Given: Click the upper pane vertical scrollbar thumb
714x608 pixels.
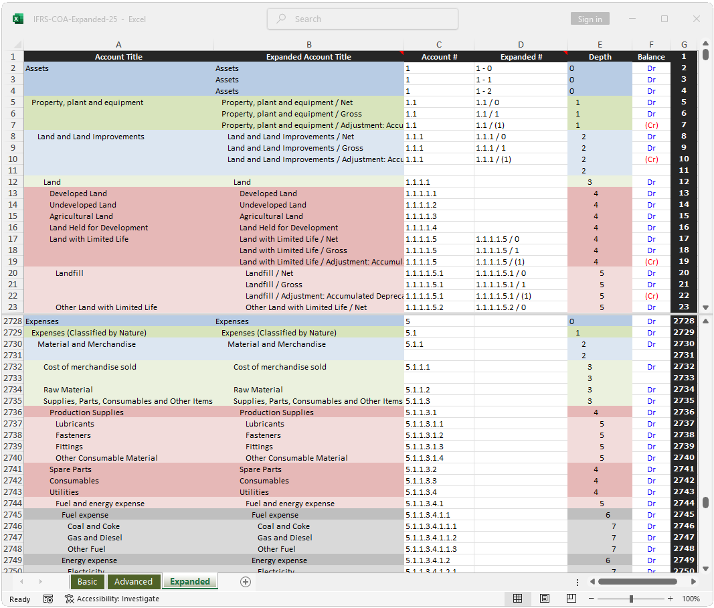Looking at the screenshot, I should (x=705, y=55).
